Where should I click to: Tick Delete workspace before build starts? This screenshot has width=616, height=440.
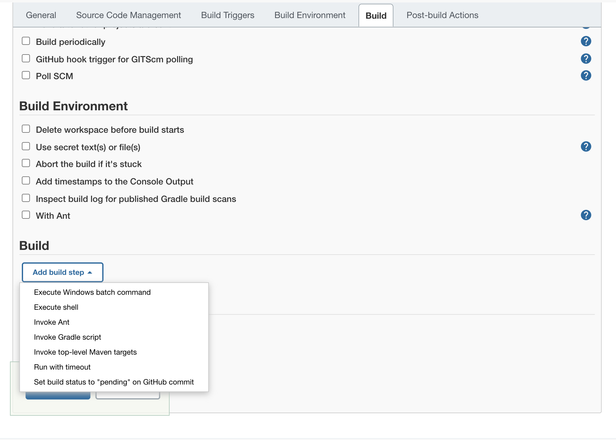tap(26, 129)
